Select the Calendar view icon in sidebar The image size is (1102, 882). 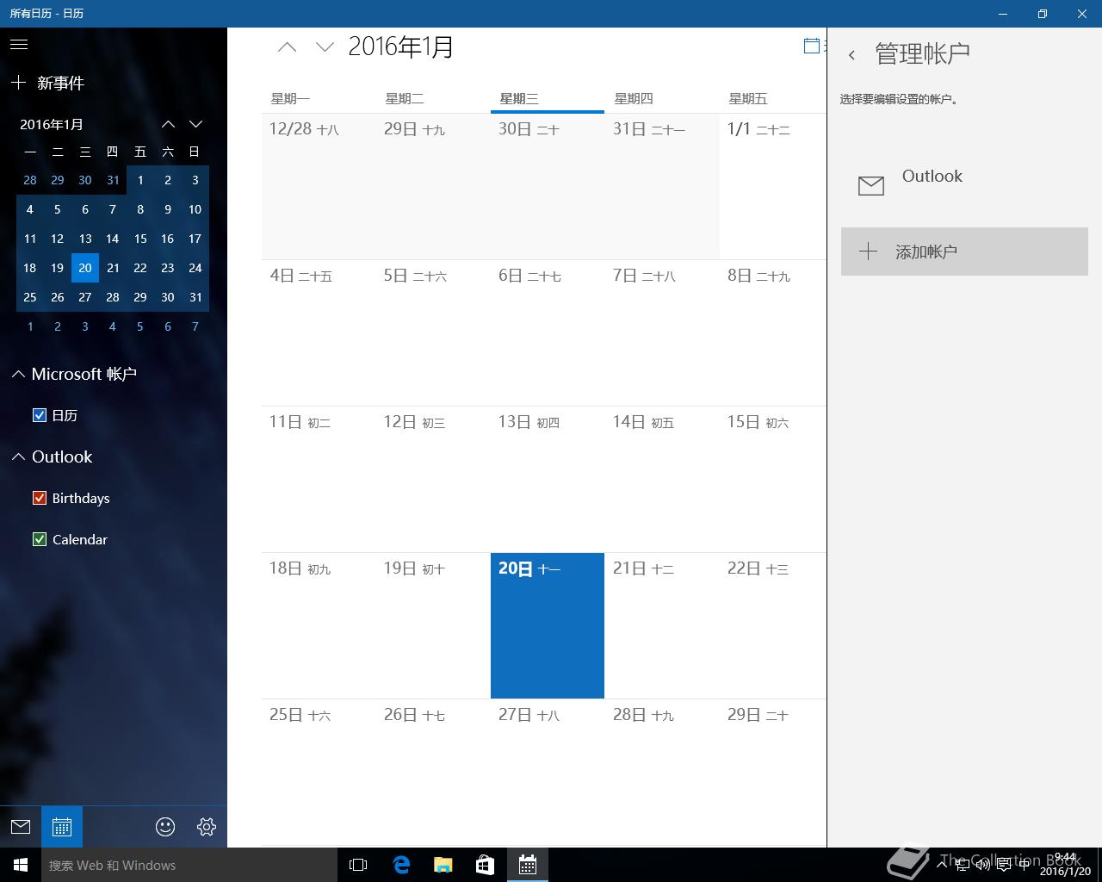62,827
